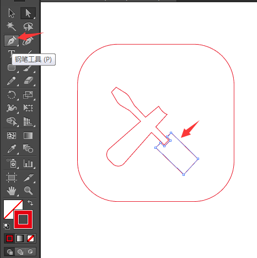Select the Hand tool
Viewport: 257px width, 258px height.
[x=12, y=190]
